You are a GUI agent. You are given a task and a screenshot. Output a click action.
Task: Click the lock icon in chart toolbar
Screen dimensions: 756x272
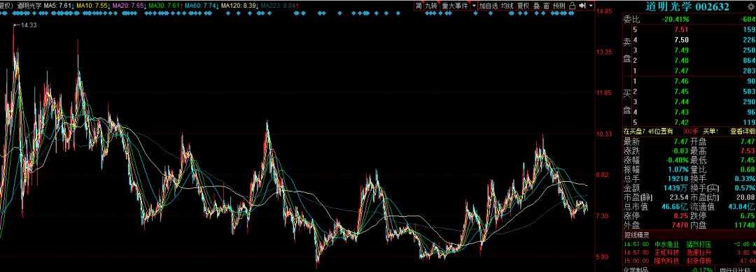[x=573, y=6]
